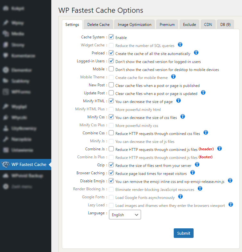Click the Submit button
Viewport: 242px width, 252px height.
click(184, 233)
